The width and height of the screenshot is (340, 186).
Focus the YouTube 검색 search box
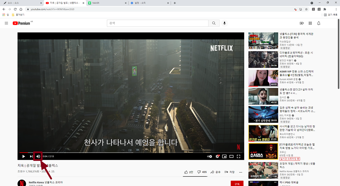coord(158,23)
